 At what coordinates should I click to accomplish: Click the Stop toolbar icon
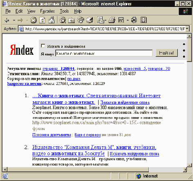click(34, 20)
